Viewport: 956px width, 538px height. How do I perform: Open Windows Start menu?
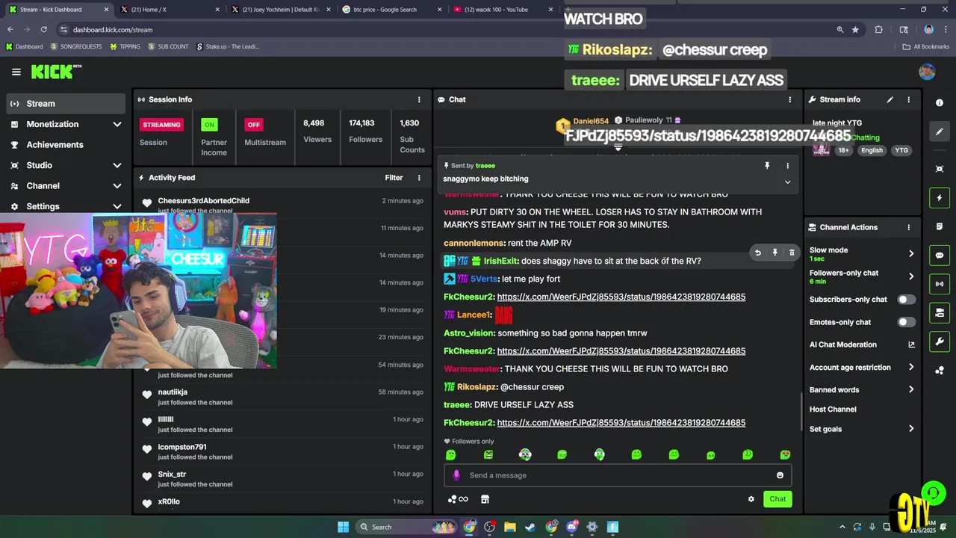[343, 527]
